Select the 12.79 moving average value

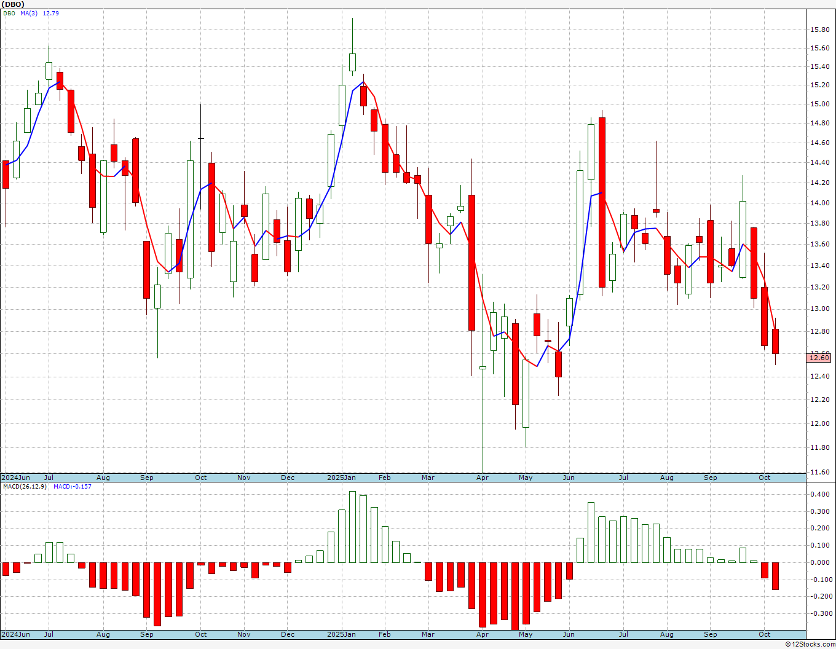point(51,13)
